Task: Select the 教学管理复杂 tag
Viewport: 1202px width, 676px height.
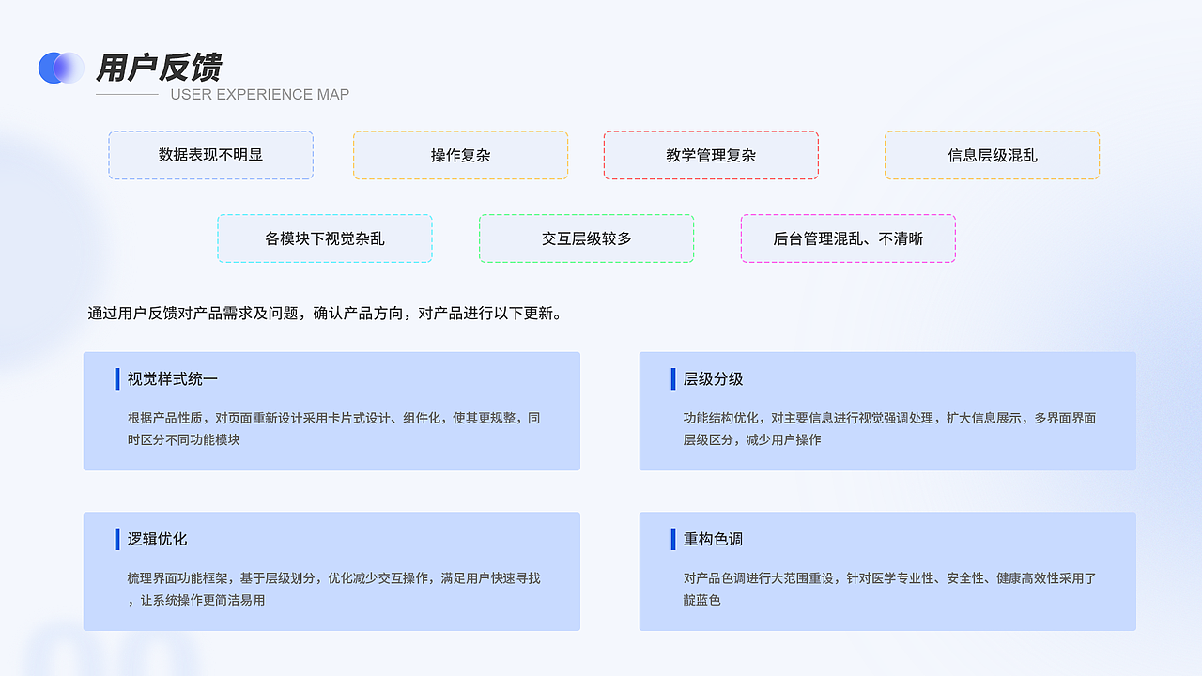Action: pyautogui.click(x=711, y=155)
